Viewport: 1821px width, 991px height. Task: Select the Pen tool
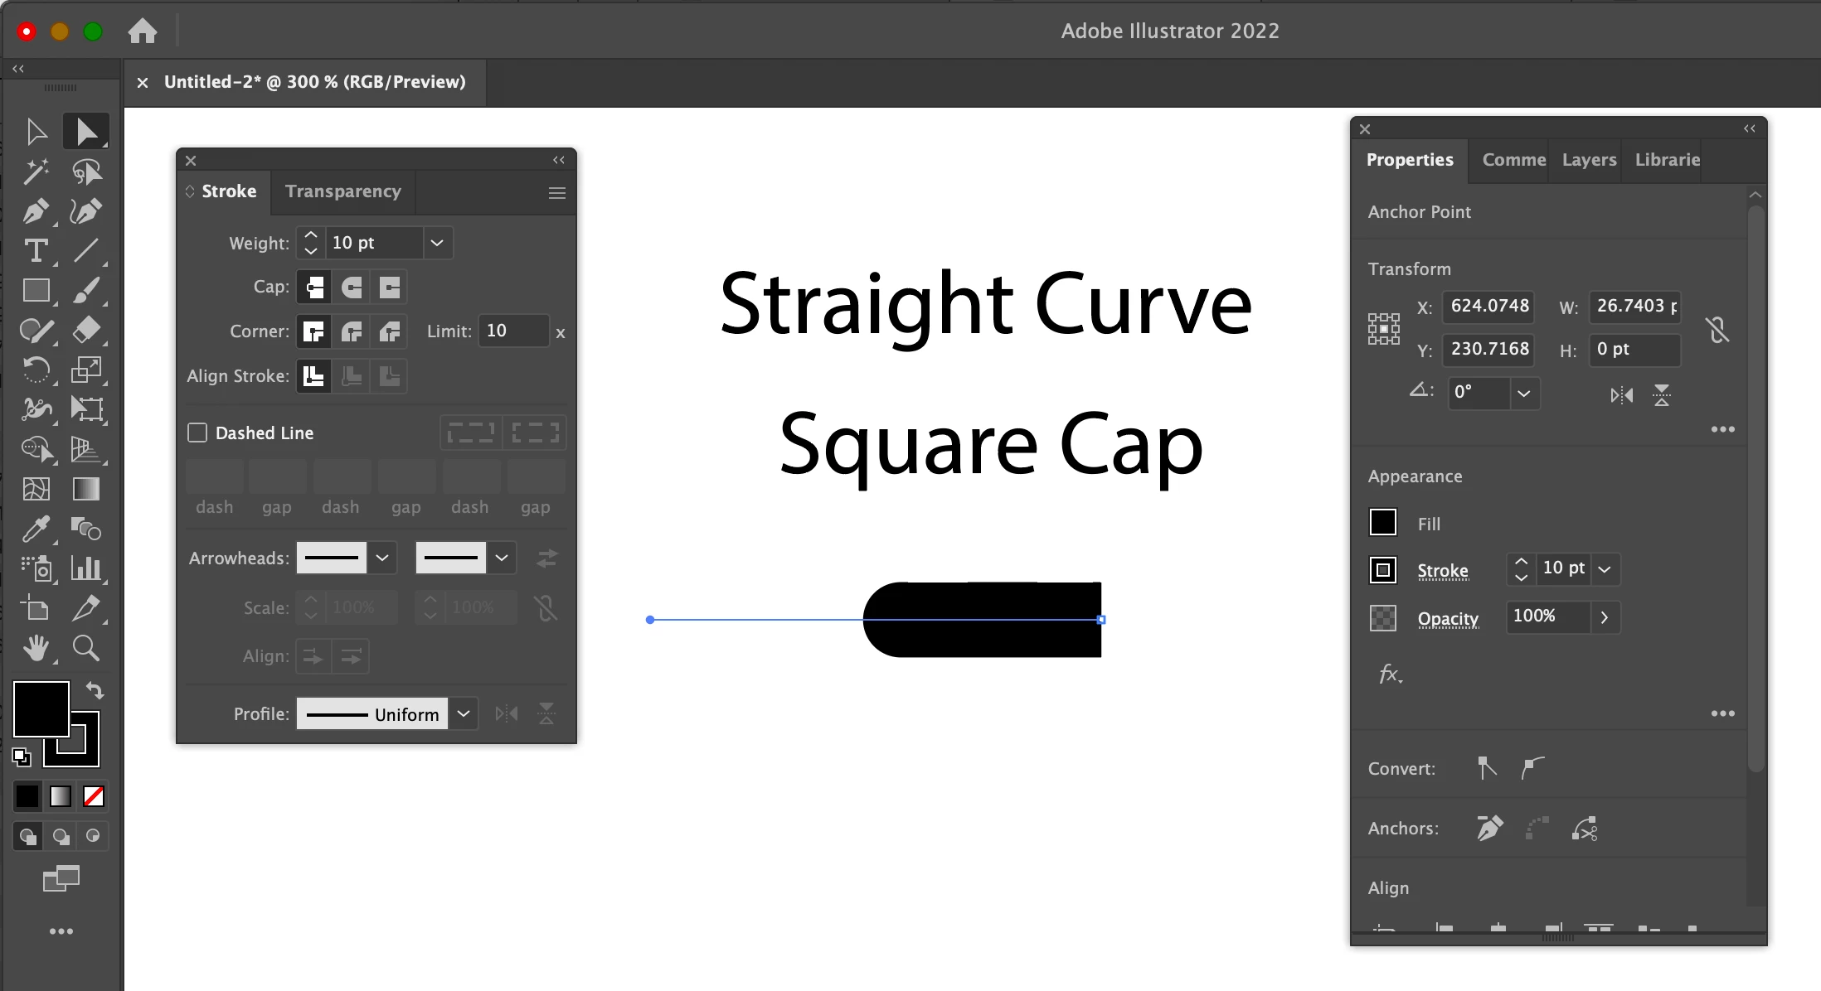click(x=36, y=211)
